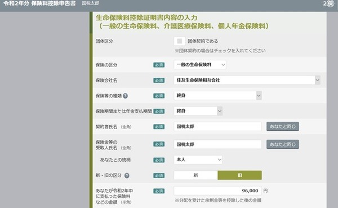This screenshot has width=338, height=208.
Task: Open the 保険の区分 dropdown
Action: 200,64
